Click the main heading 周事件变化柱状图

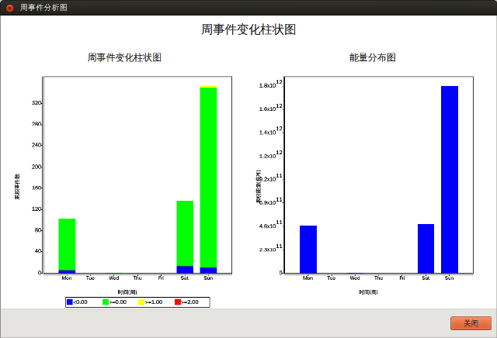click(x=248, y=30)
